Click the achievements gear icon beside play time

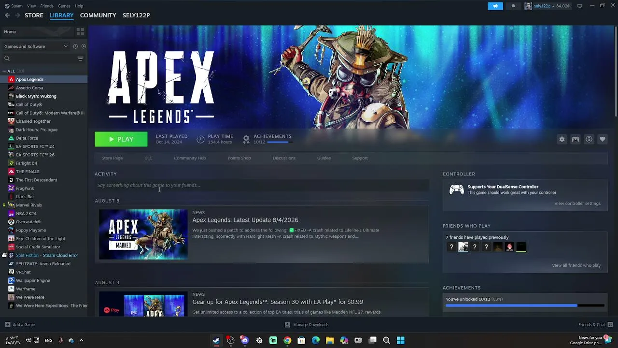click(x=246, y=139)
